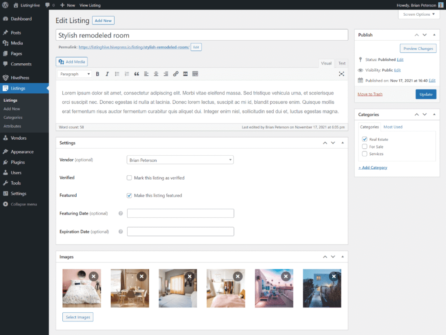The image size is (446, 335).
Task: Insert a bulleted list
Action: pos(117,74)
